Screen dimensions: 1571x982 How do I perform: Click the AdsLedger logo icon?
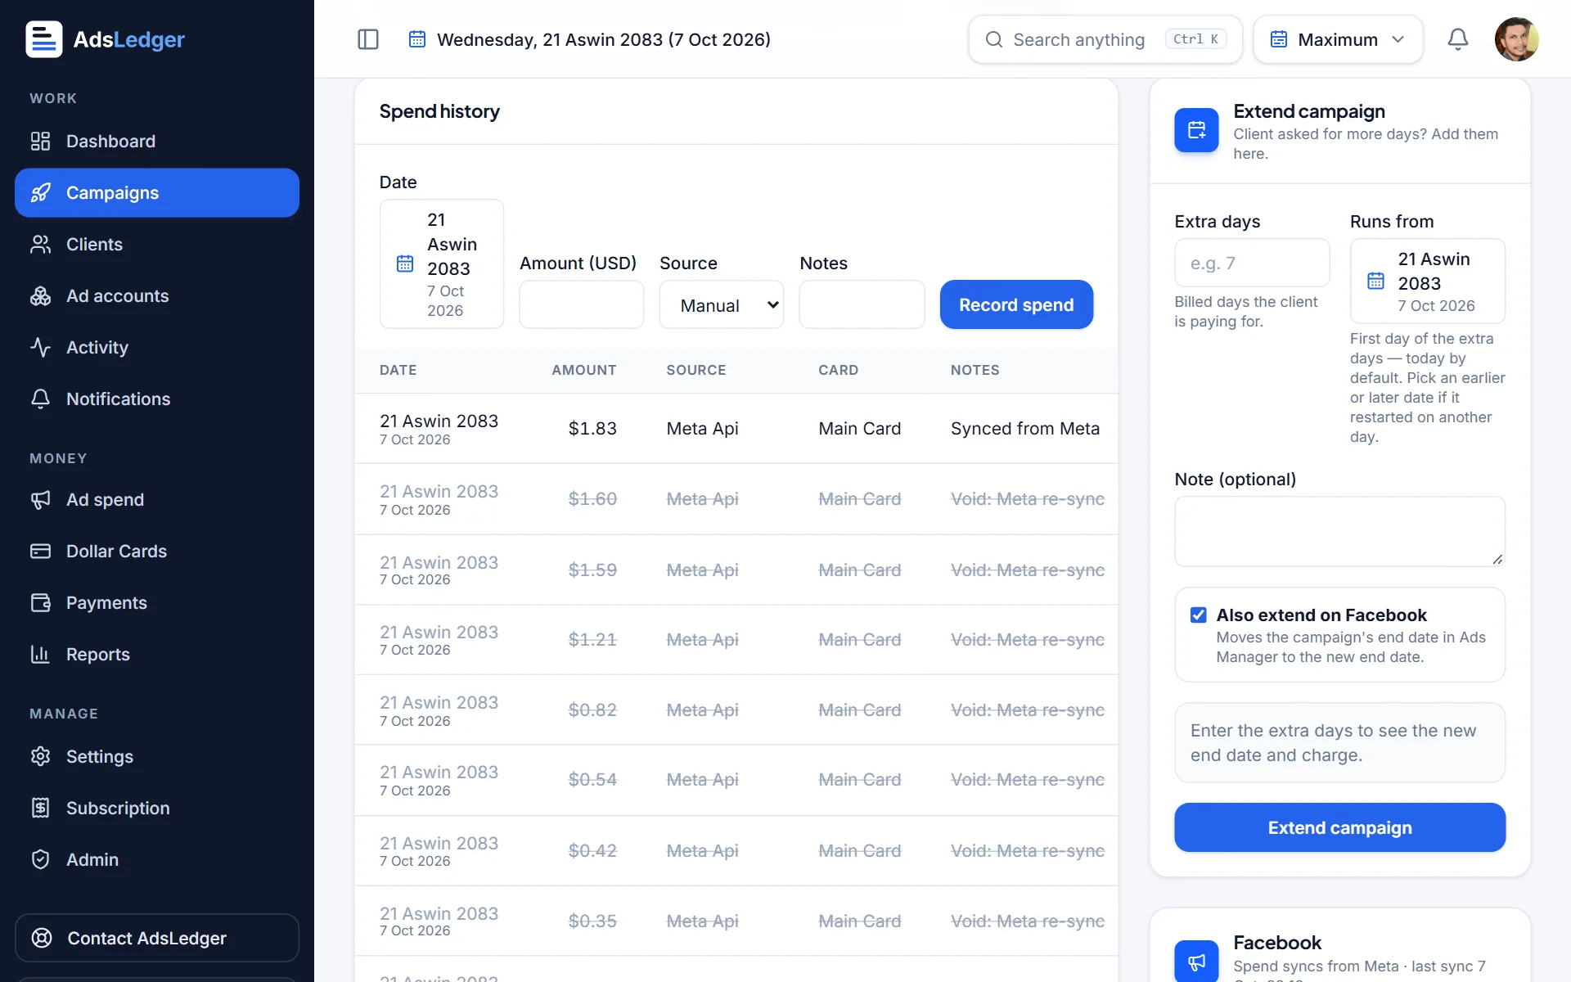43,39
